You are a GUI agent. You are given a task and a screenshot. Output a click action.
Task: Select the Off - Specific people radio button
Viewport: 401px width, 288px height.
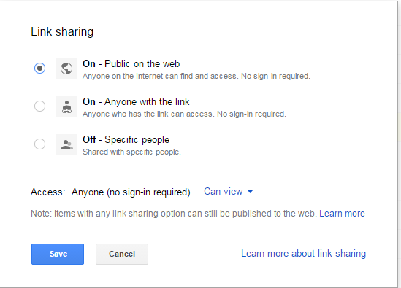pyautogui.click(x=40, y=144)
